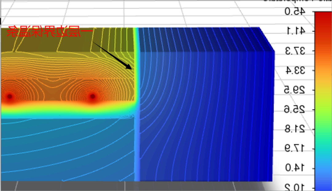The image size is (332, 191).
Task: Click the 14.0 legend value label
Action: (x=295, y=168)
